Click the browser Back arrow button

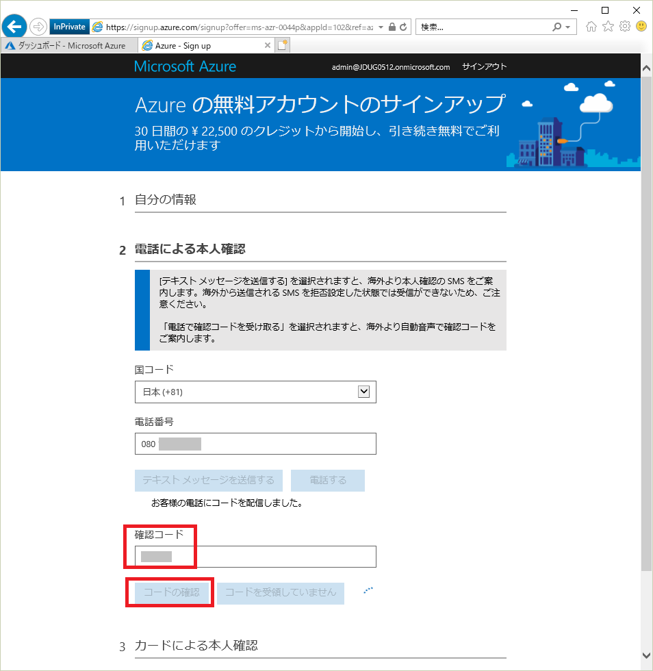pyautogui.click(x=14, y=27)
